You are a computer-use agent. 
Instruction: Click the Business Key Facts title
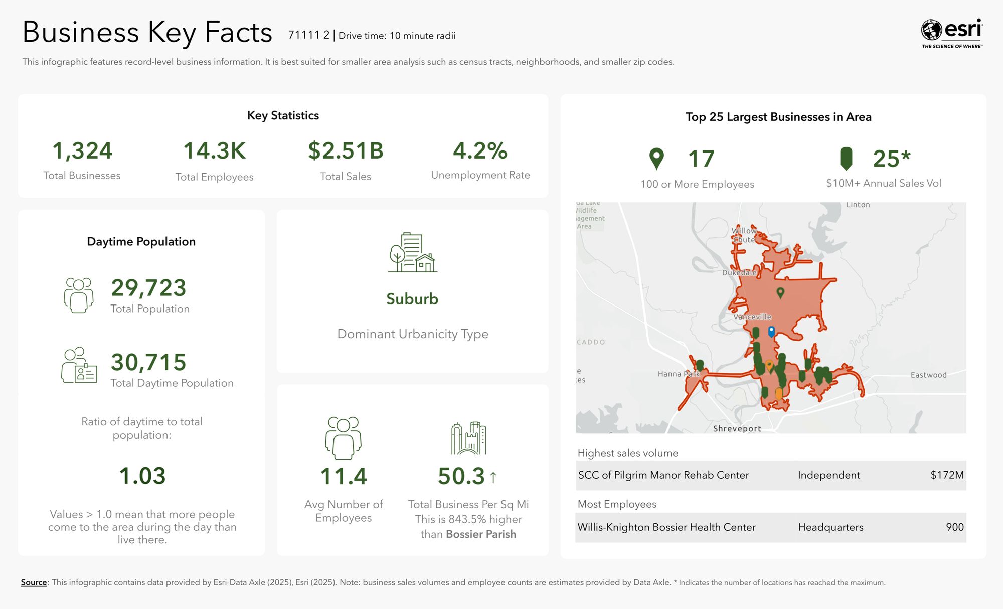click(147, 33)
